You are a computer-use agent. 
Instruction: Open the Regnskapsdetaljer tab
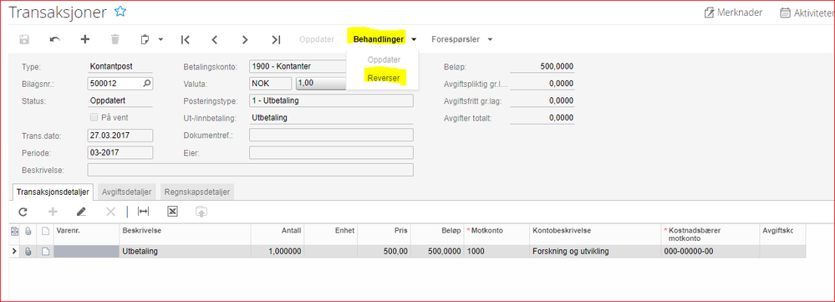197,192
